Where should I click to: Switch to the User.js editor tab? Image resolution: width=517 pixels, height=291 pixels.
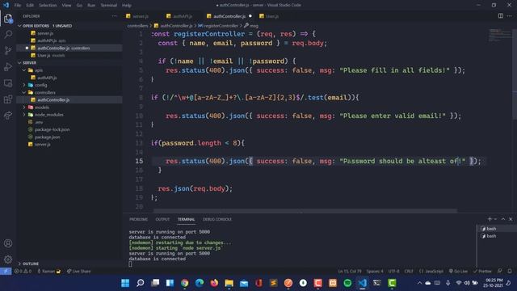tap(271, 16)
